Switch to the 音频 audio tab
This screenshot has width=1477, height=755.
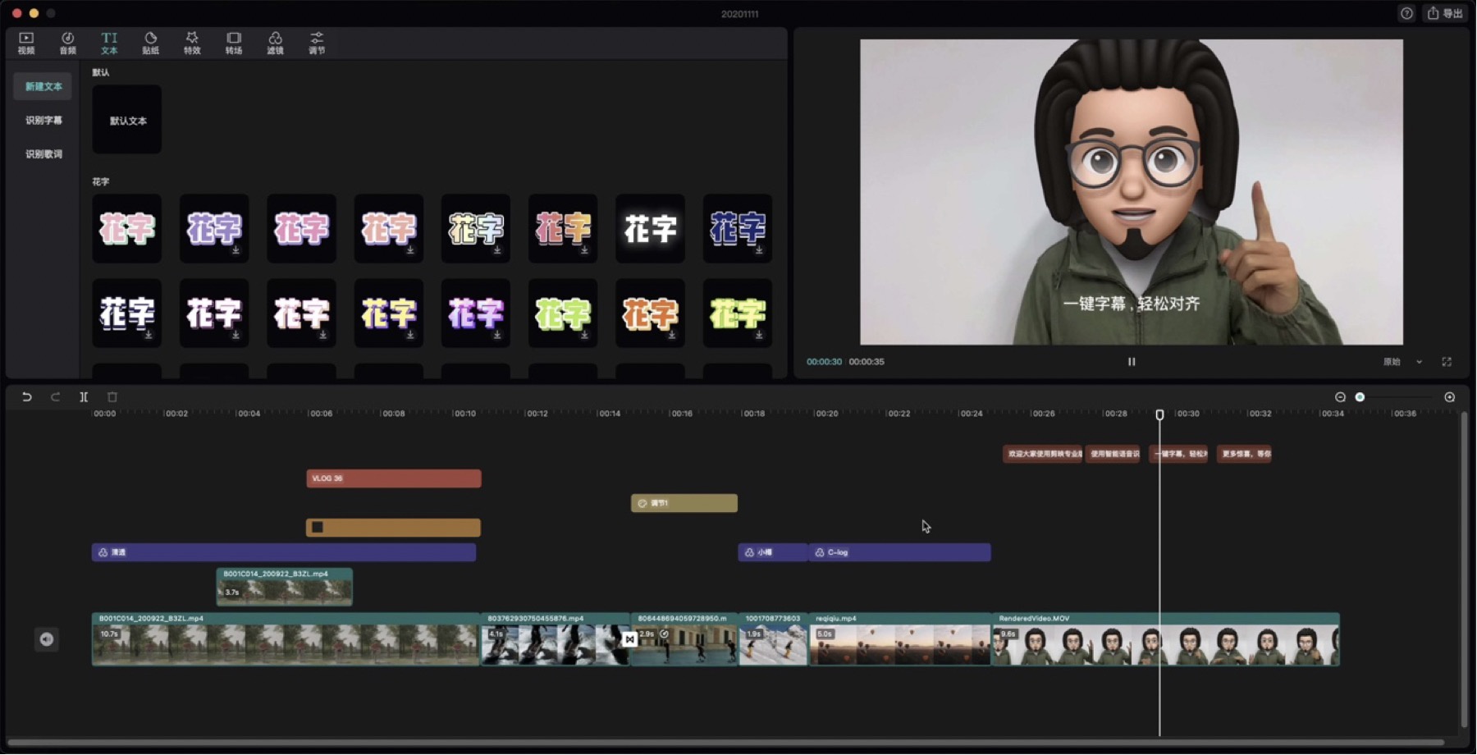tap(67, 43)
